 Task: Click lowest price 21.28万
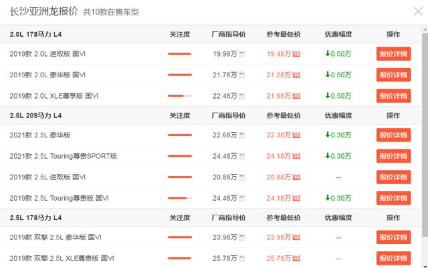pos(279,75)
